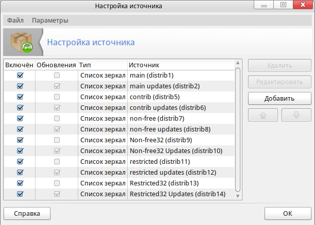
Task: Toggle updates checkbox for restricted (distrib11)
Action: tap(57, 161)
